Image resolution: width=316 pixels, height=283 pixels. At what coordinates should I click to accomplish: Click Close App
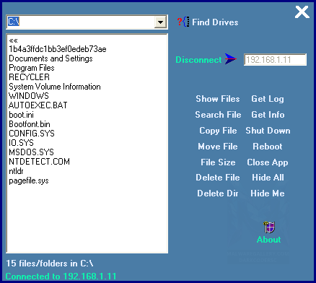[268, 162]
